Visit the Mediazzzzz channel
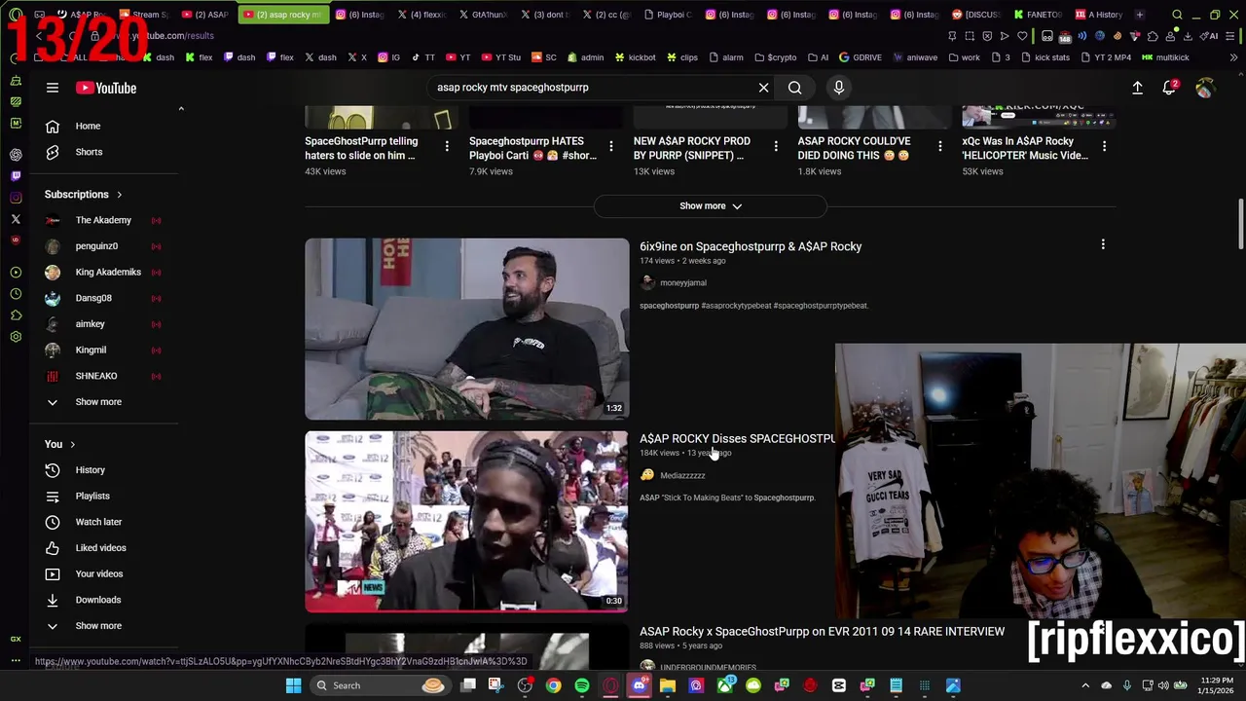The width and height of the screenshot is (1246, 701). 682,476
